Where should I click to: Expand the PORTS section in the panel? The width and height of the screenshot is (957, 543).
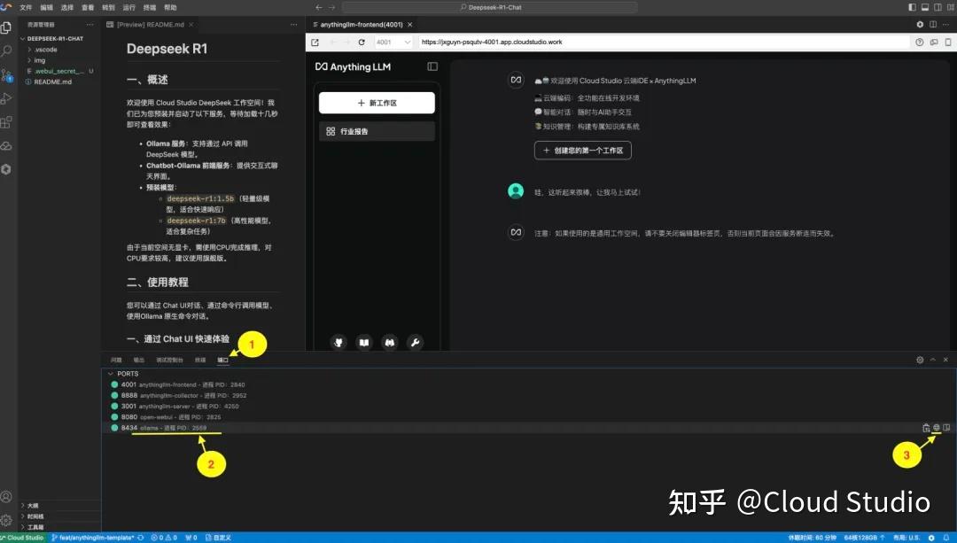(127, 373)
